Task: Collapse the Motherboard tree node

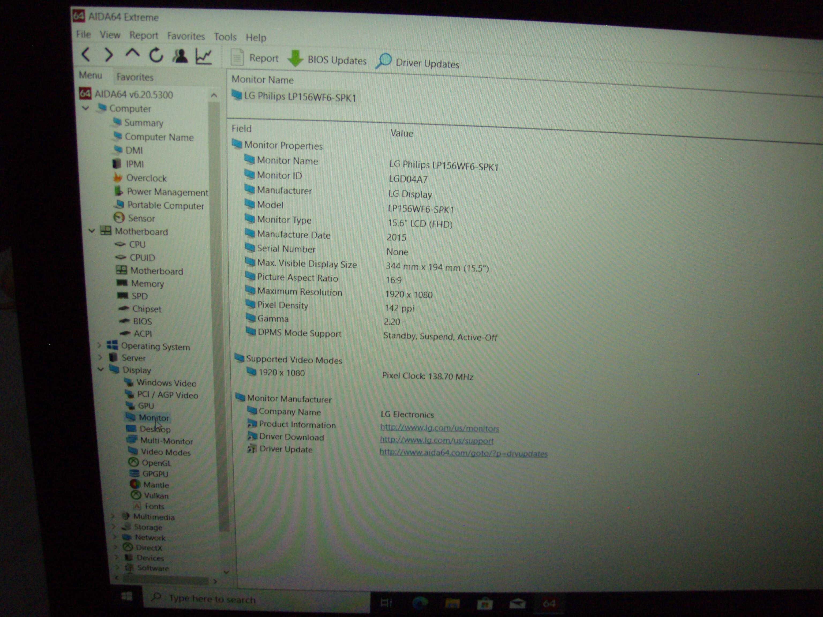Action: pyautogui.click(x=92, y=231)
